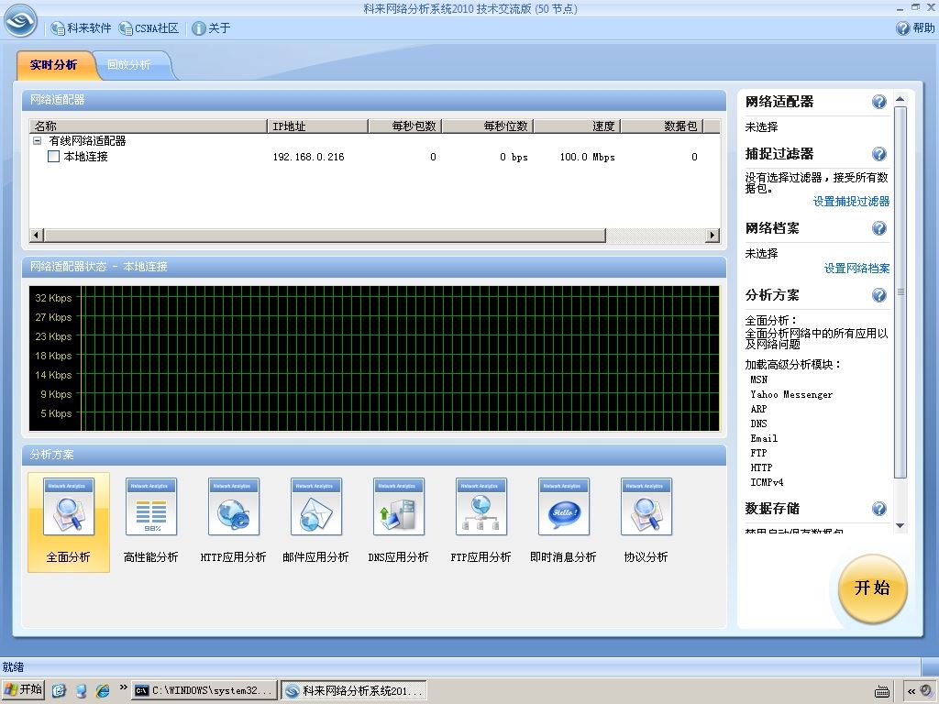Click the 就绪 status bar text
939x704 pixels.
(x=13, y=667)
